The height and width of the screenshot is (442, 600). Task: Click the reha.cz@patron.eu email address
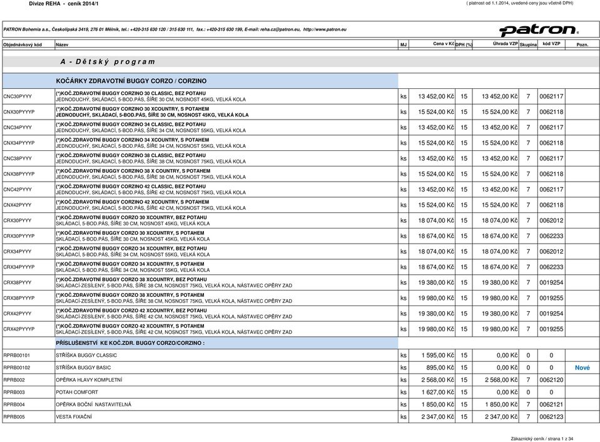[x=280, y=29]
